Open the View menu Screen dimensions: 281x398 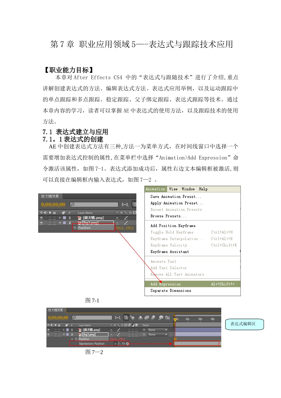pos(173,189)
